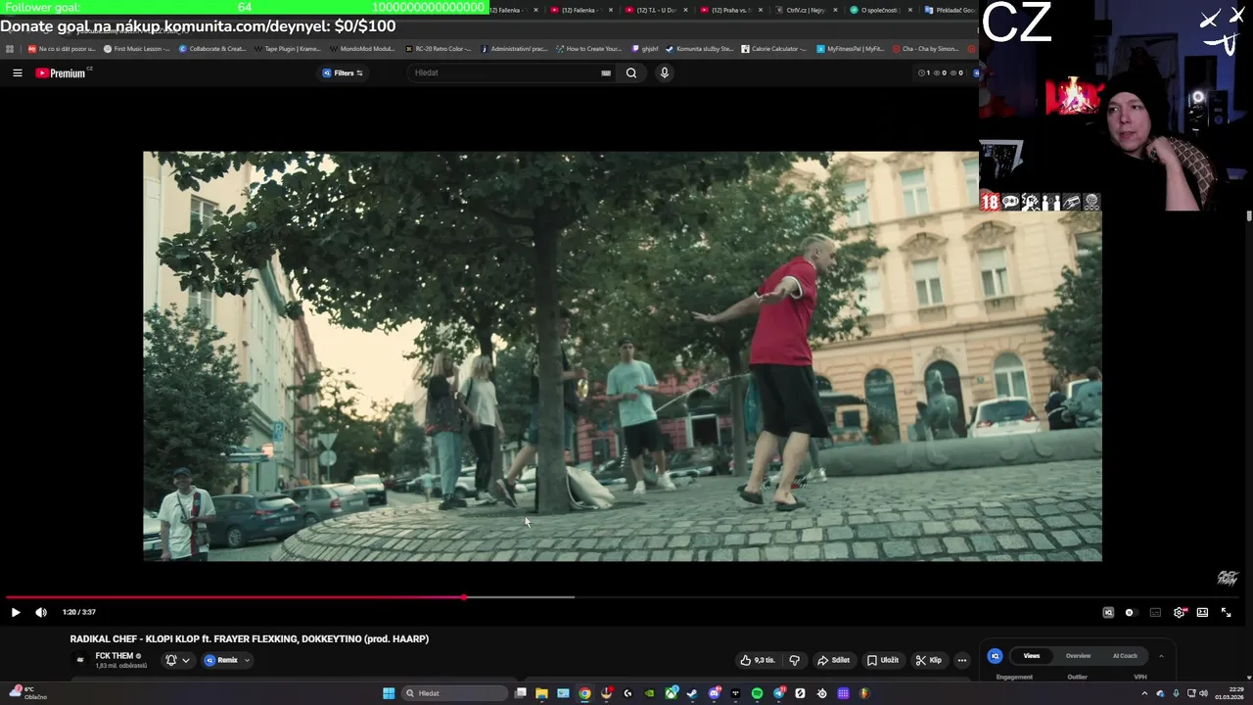Like the video (9,3 tis.)
1253x705 pixels.
click(x=758, y=660)
